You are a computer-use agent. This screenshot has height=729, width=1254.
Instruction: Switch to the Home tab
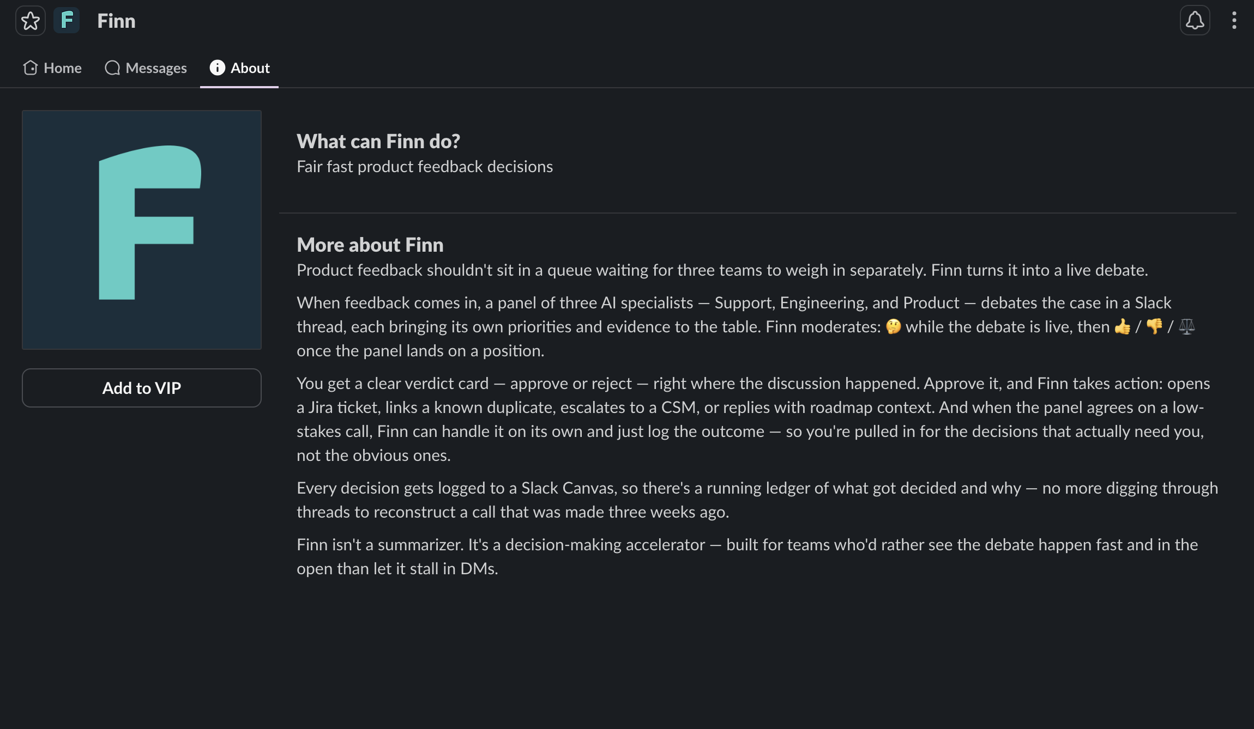52,68
